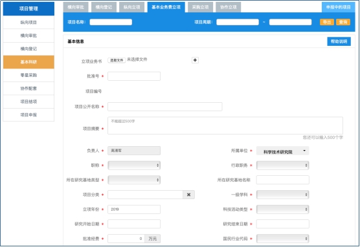Open 帮助说明 help button
This screenshot has height=247, width=360.
(x=339, y=41)
